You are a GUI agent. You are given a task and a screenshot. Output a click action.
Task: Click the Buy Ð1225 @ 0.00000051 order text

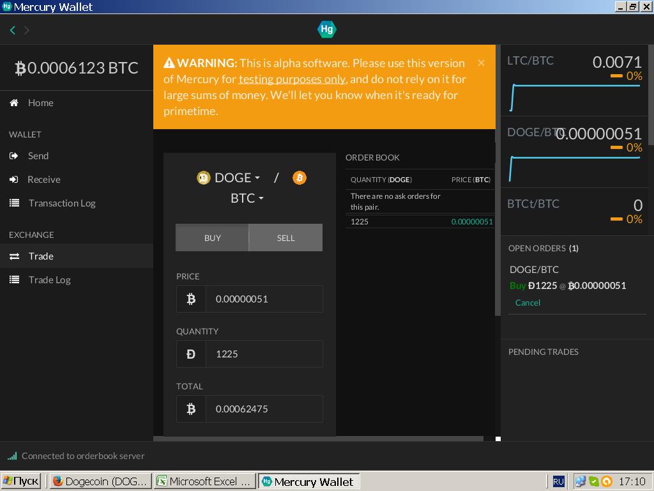coord(568,286)
